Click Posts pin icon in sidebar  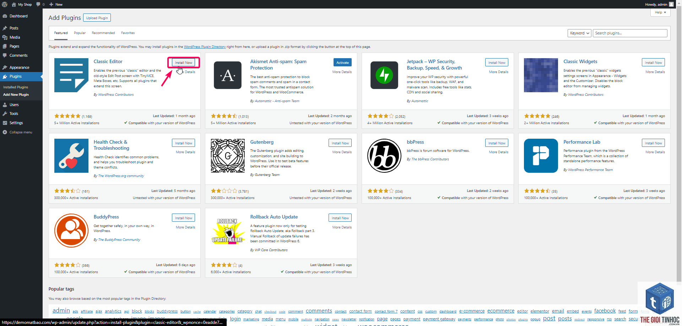(x=5, y=28)
